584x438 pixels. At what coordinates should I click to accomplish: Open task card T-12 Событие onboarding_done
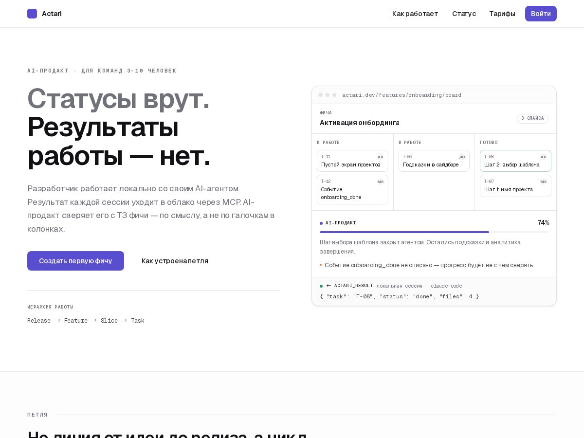(x=352, y=189)
